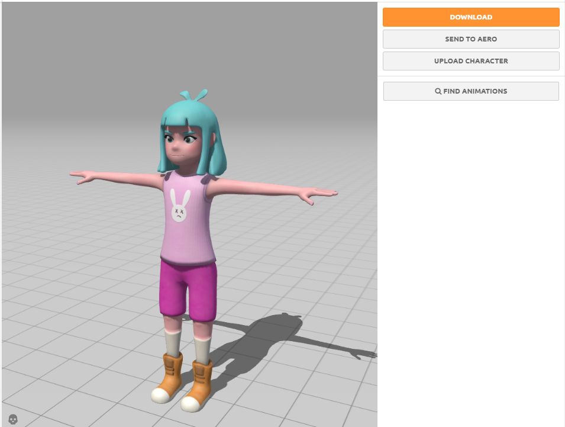Open the Upload Character dialog
565x427 pixels.
471,61
